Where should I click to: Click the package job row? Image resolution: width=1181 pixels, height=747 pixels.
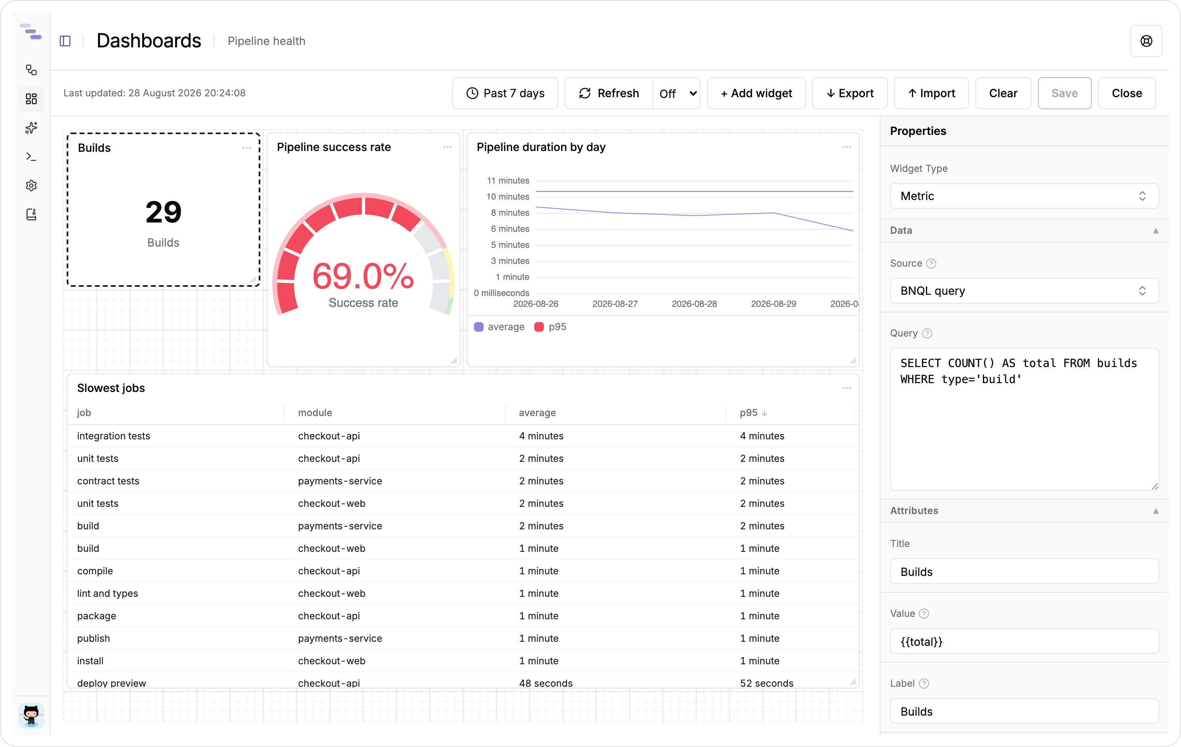pos(463,616)
